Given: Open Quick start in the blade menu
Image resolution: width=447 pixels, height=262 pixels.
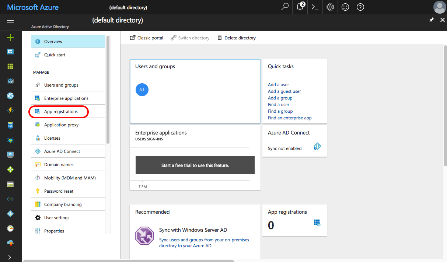Looking at the screenshot, I should tap(68, 55).
